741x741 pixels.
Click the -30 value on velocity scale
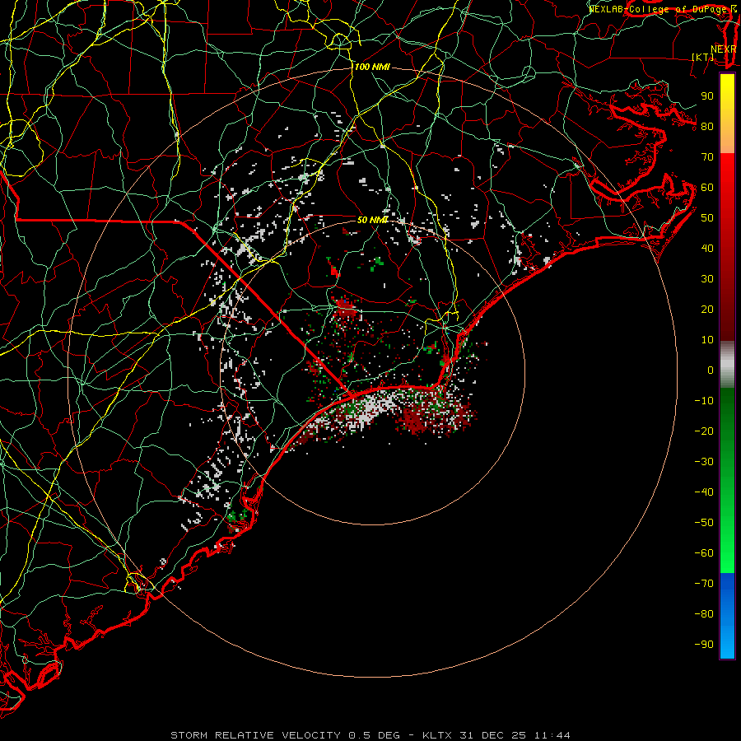[704, 462]
